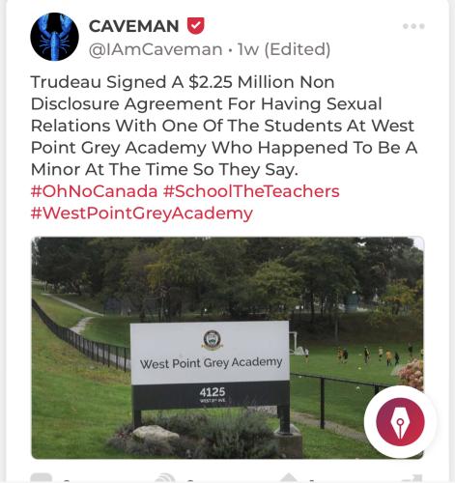Tap the comment bubble icon below post
Screen dimensions: 455x483
[41, 478]
